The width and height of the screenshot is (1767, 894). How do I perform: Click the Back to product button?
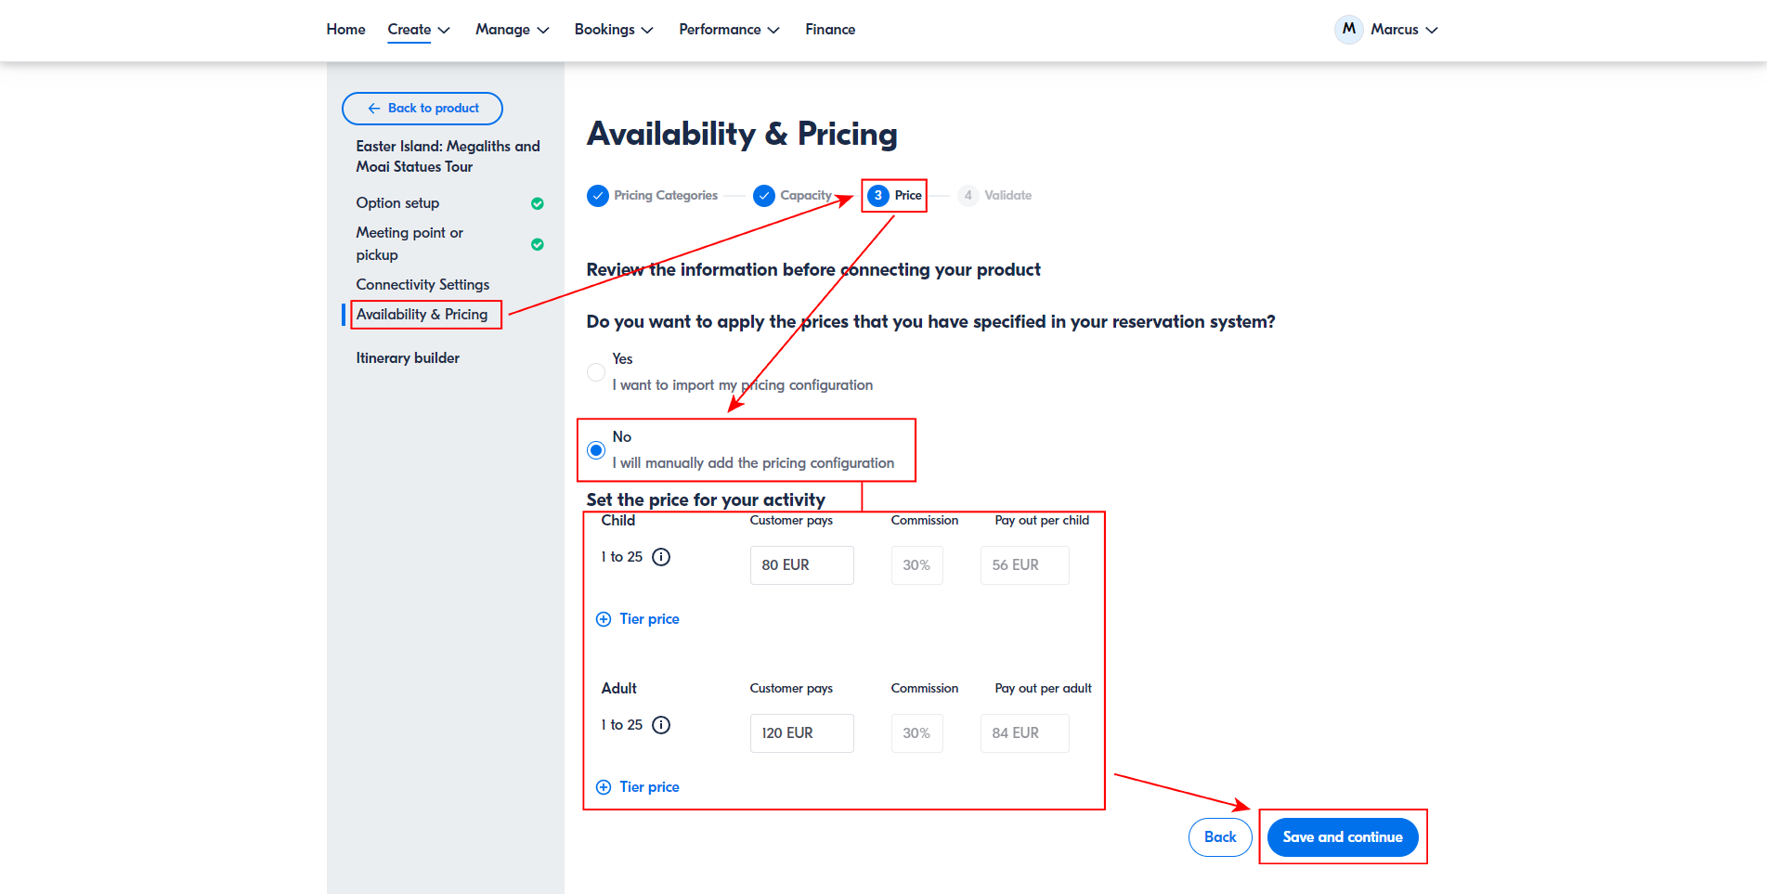(x=422, y=109)
